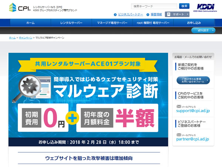Click the arrow bullet beside ビジネスパートナー

tap(115, 14)
